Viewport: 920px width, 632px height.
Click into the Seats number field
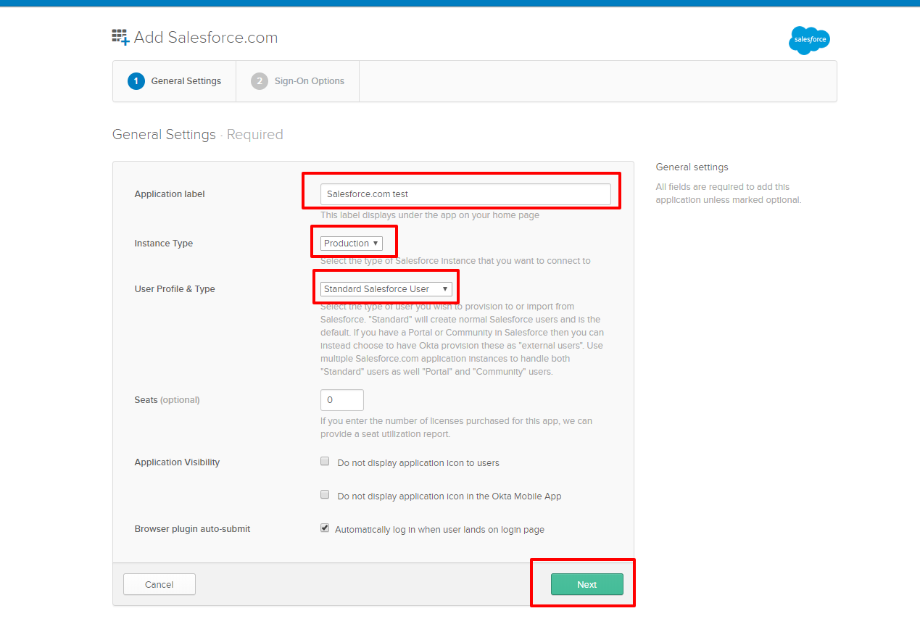[x=342, y=400]
